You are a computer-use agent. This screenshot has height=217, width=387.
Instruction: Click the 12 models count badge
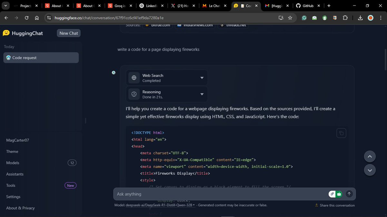[x=72, y=163]
